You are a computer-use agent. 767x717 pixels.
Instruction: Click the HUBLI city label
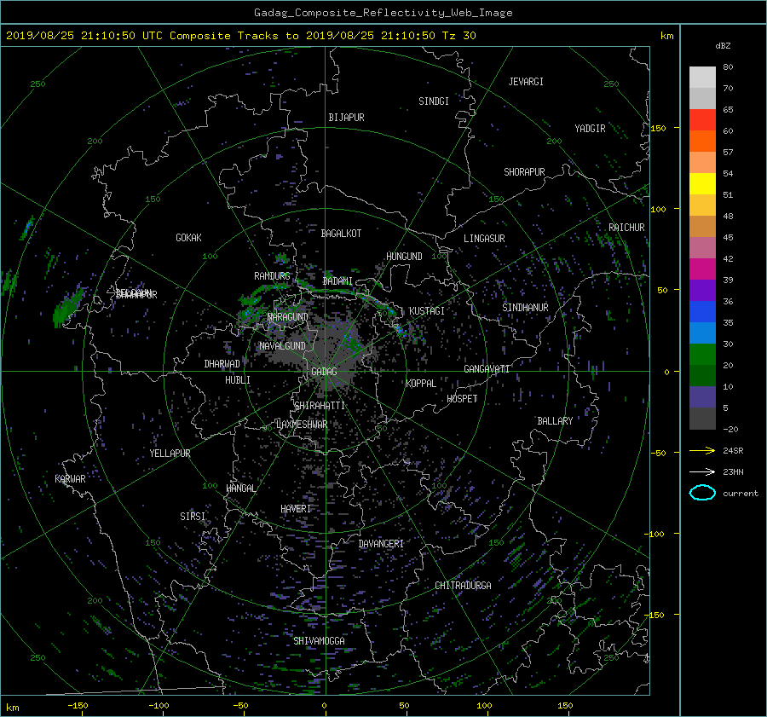238,380
